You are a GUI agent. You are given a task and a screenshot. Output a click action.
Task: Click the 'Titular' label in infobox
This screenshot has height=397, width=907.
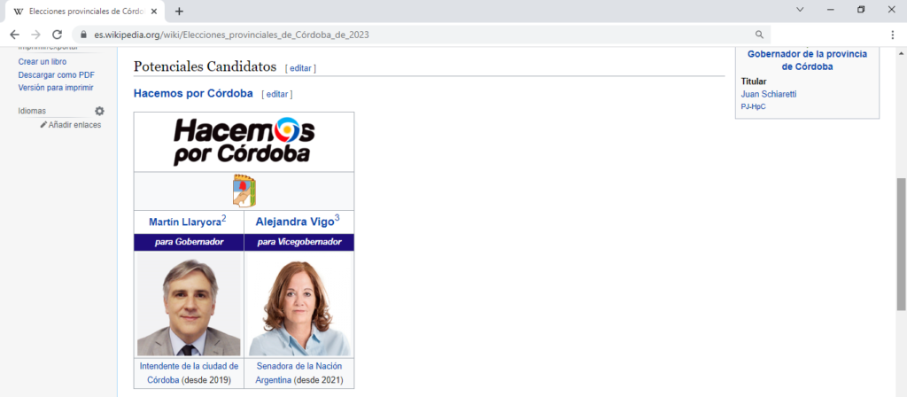(x=753, y=82)
